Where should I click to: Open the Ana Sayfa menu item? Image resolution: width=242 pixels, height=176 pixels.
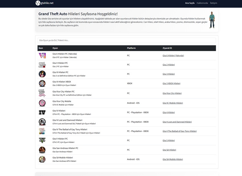pyautogui.click(x=190, y=3)
